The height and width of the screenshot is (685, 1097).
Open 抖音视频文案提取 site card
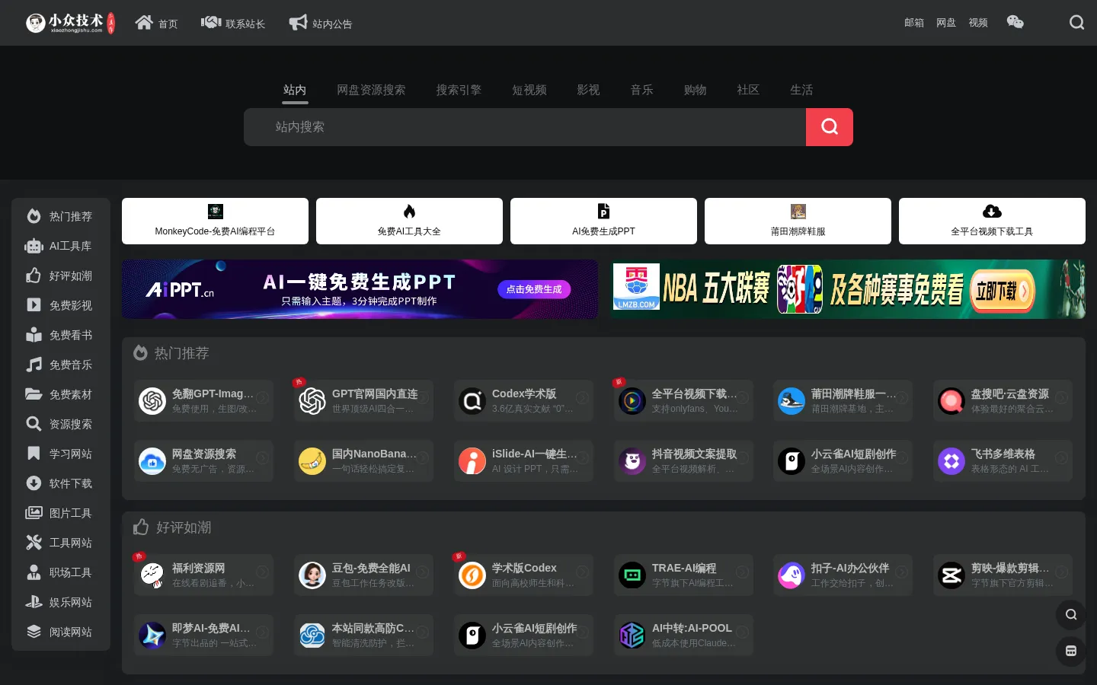[x=683, y=460]
